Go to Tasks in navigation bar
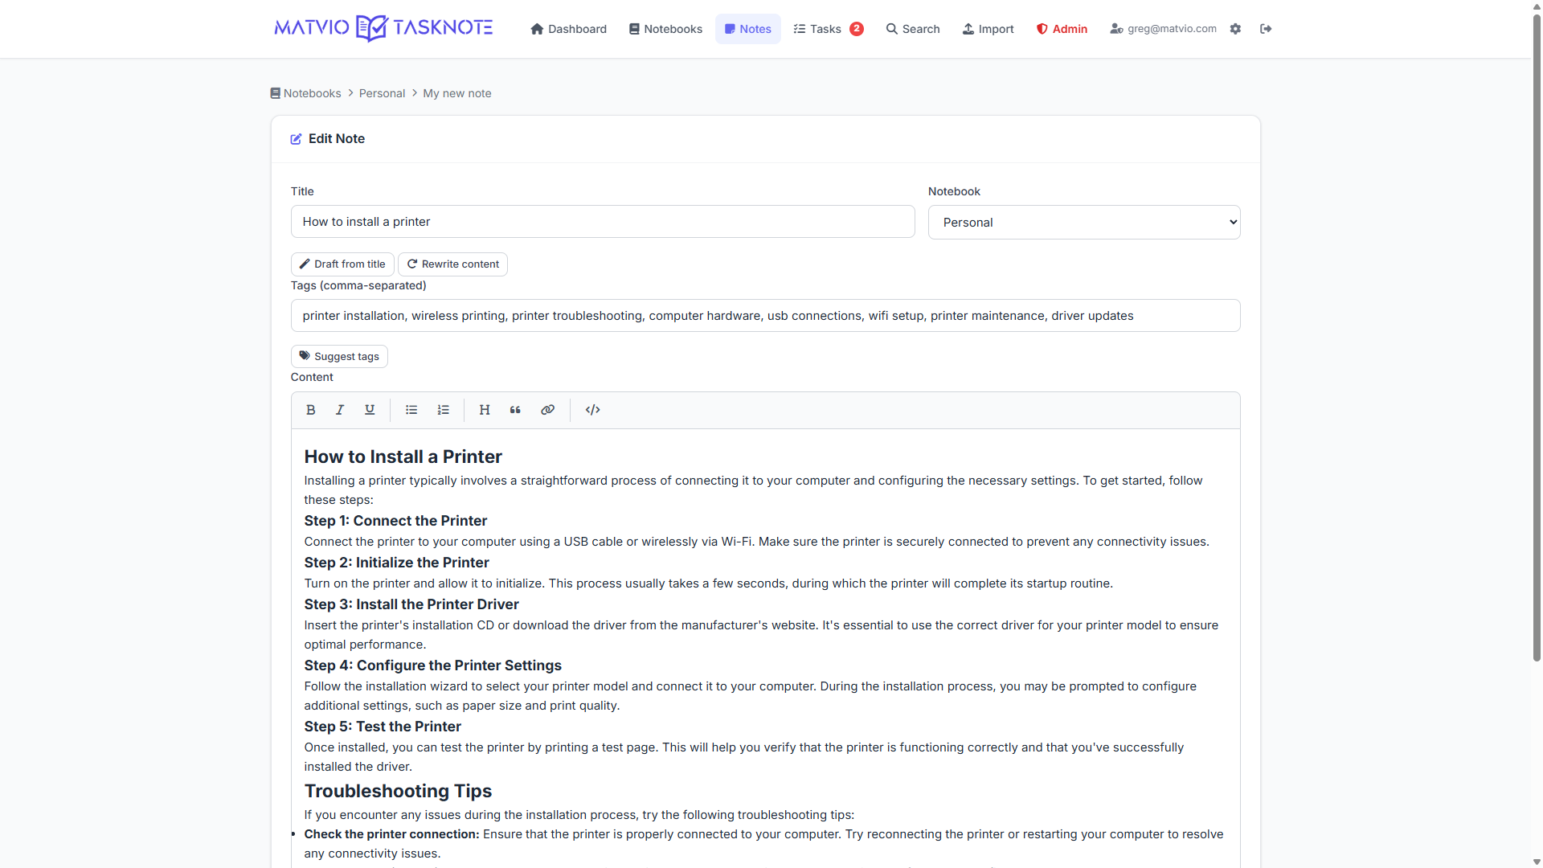Screen dimensions: 1543x868 [x=827, y=29]
